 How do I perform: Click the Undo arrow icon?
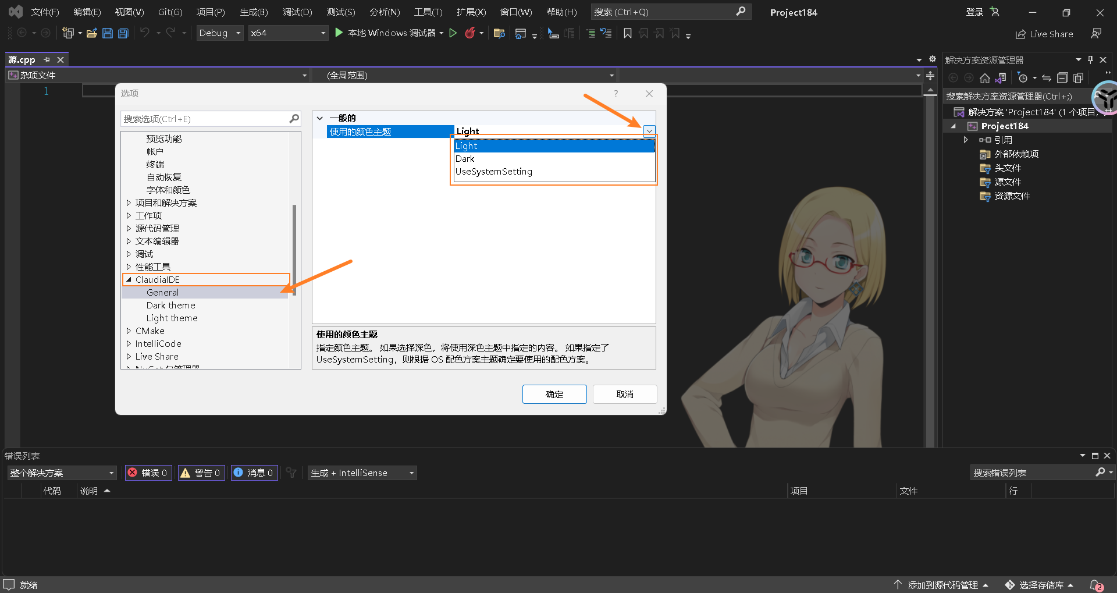tap(145, 33)
